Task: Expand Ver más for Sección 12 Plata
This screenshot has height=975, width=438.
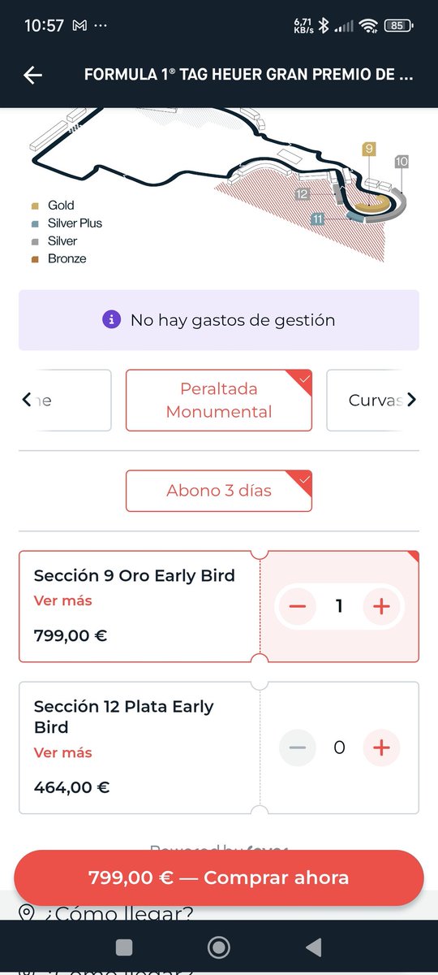Action: coord(63,753)
